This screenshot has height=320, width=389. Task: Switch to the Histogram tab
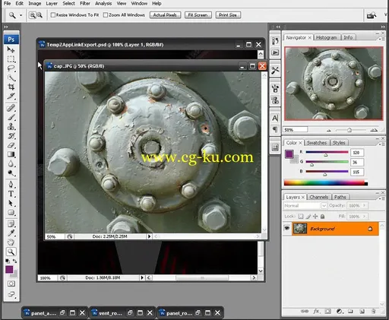pos(327,37)
